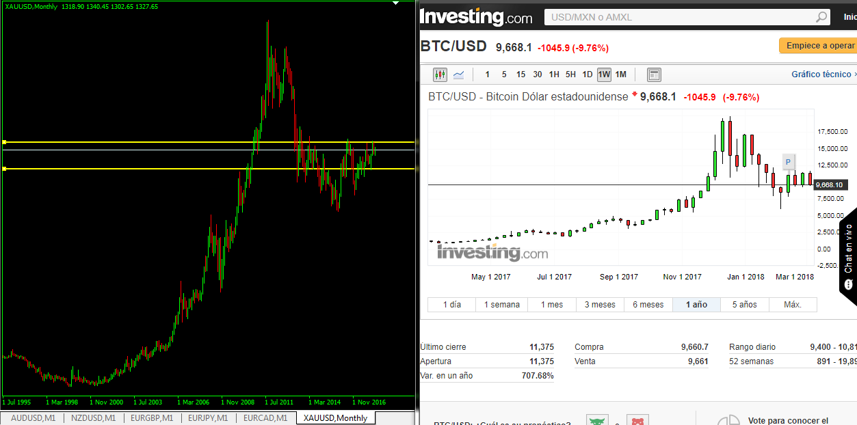Click the search magnifier icon

821,17
